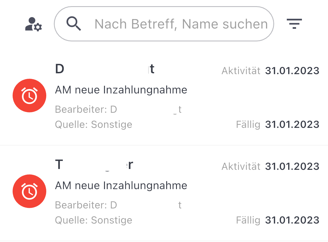Screen dimensions: 328x242
Task: Click the first entry's 'Aktivität' label
Action: pos(241,71)
